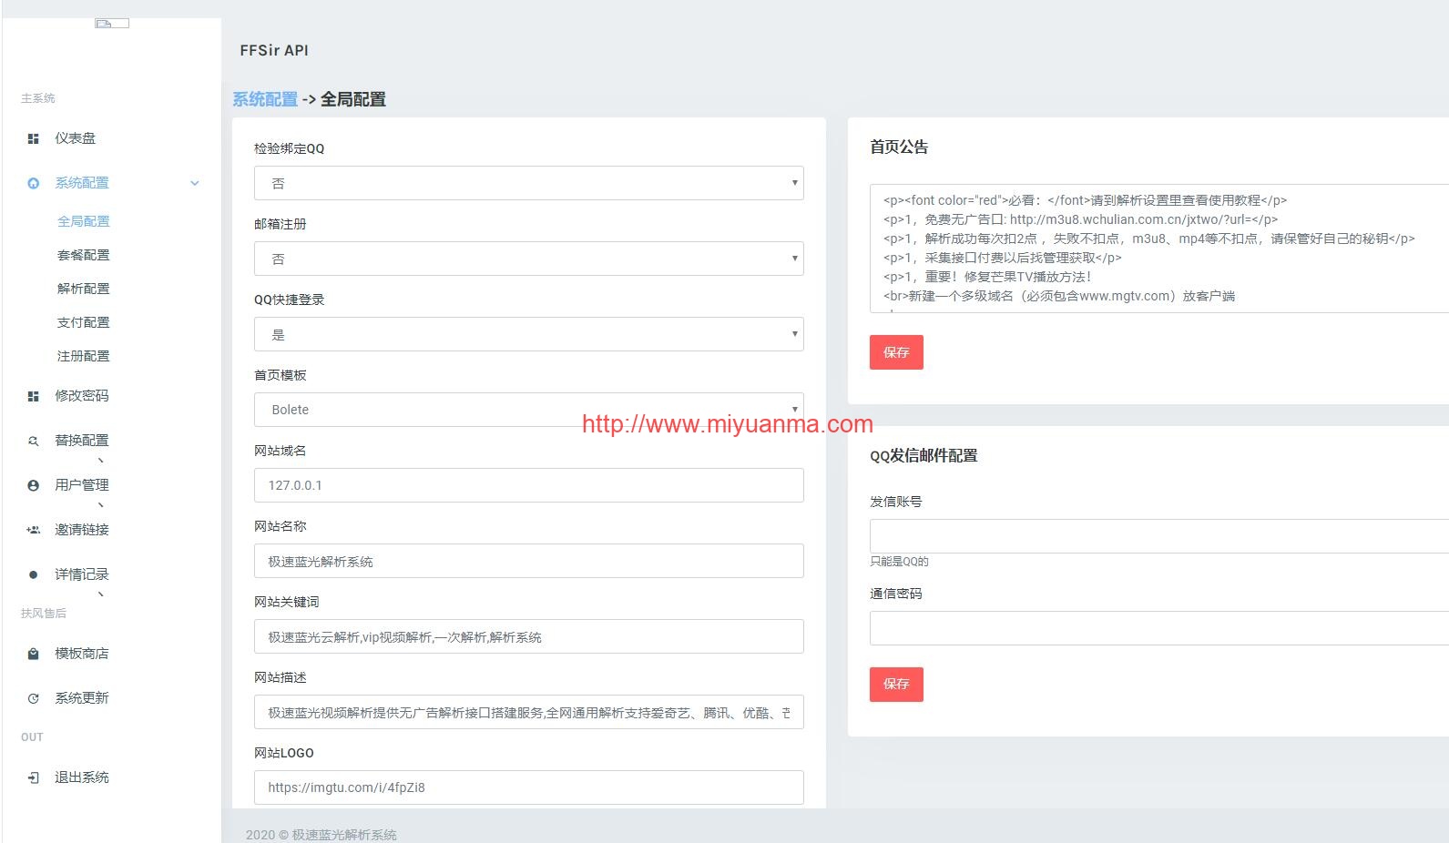This screenshot has height=843, width=1449.
Task: Click the broken logo image atop sidebar
Action: 112,23
